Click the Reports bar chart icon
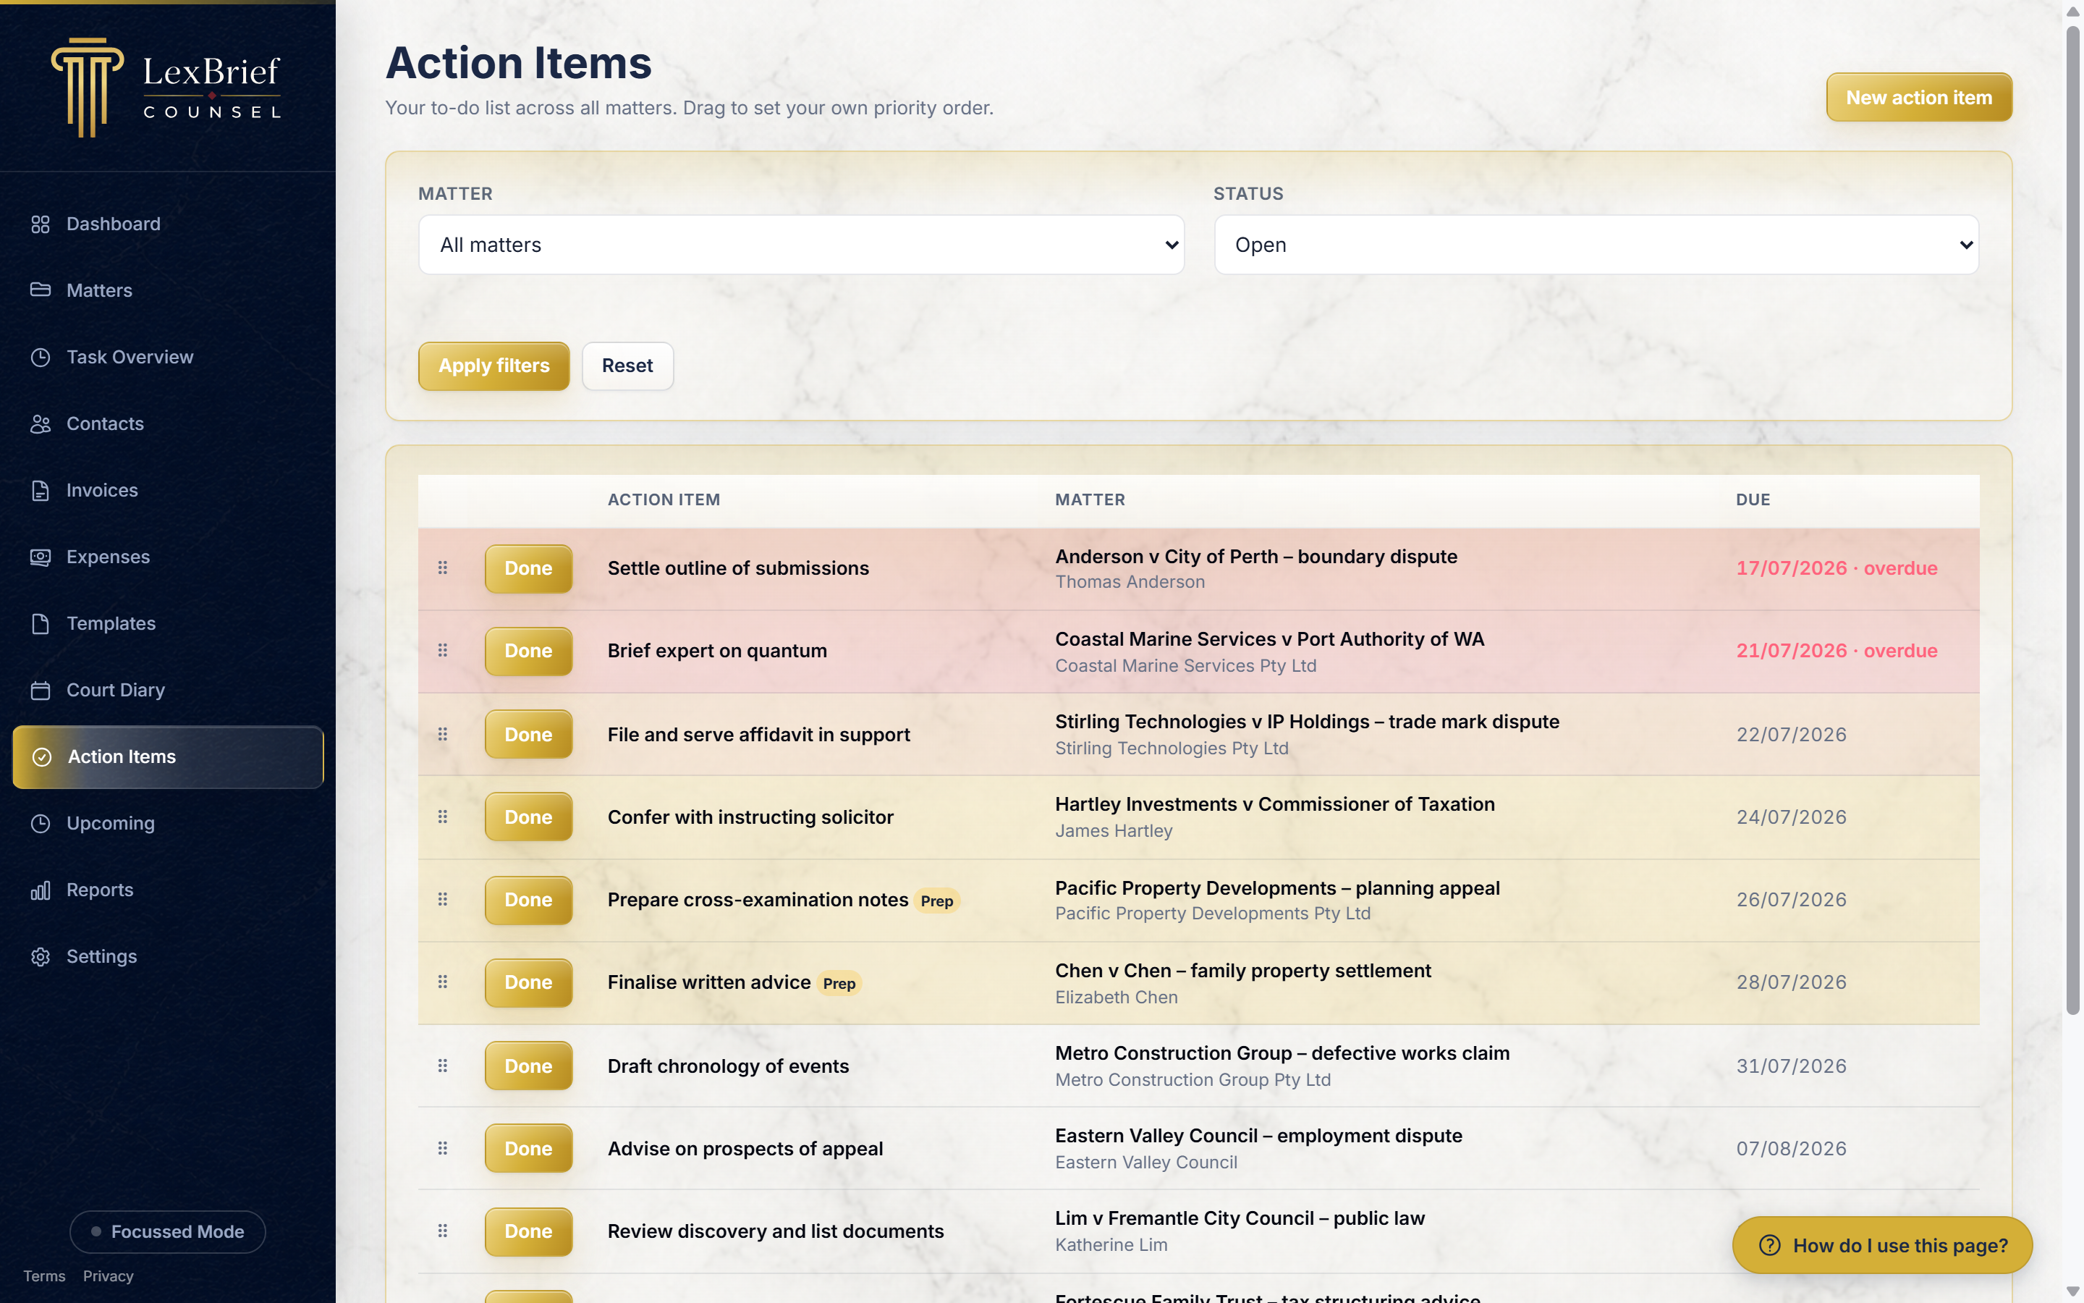This screenshot has width=2084, height=1303. click(x=41, y=890)
